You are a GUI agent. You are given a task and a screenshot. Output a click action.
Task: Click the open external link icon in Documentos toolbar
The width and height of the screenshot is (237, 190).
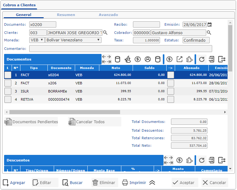pyautogui.click(x=179, y=59)
